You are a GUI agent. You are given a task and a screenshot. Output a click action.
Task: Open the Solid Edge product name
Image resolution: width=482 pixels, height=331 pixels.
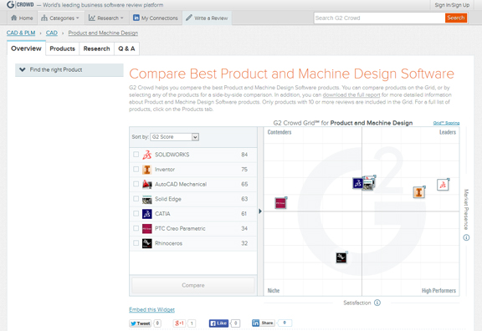[168, 199]
